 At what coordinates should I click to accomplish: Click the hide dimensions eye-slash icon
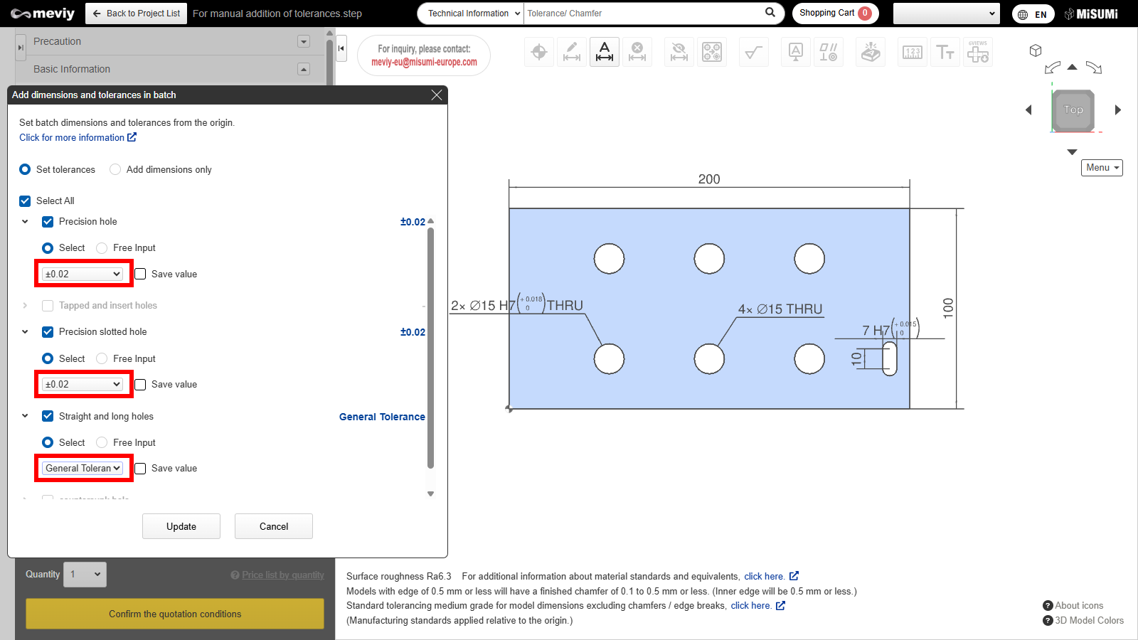(679, 52)
